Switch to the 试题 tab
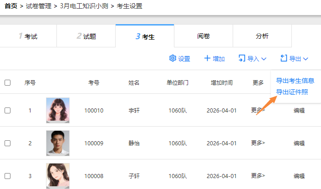The width and height of the screenshot is (321, 189). pos(86,36)
